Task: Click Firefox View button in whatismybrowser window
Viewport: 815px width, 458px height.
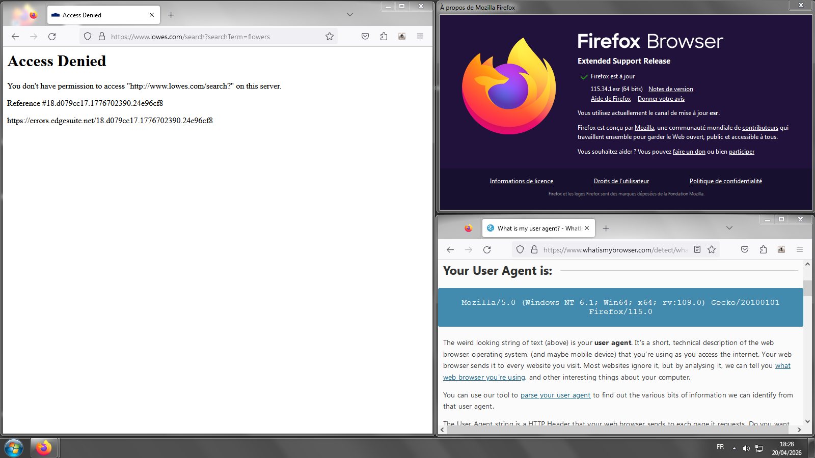Action: tap(468, 228)
